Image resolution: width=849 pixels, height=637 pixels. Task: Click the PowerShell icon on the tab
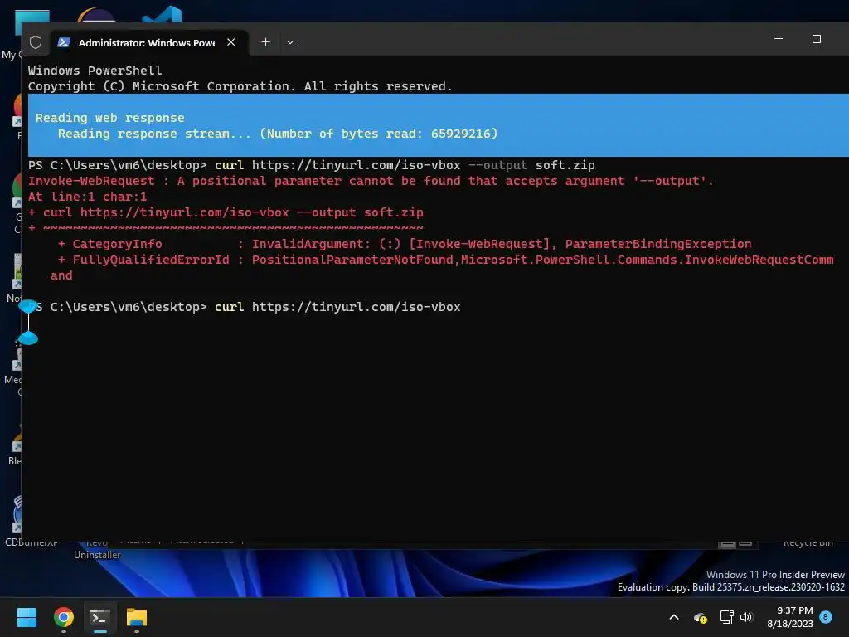[x=64, y=42]
